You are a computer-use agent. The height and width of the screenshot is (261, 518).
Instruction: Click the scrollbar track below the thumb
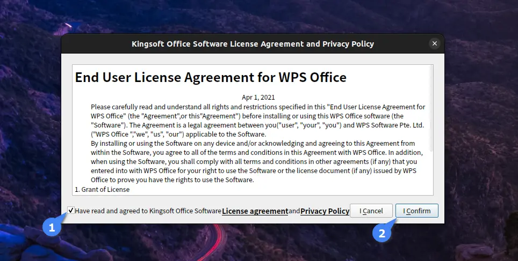click(430, 173)
